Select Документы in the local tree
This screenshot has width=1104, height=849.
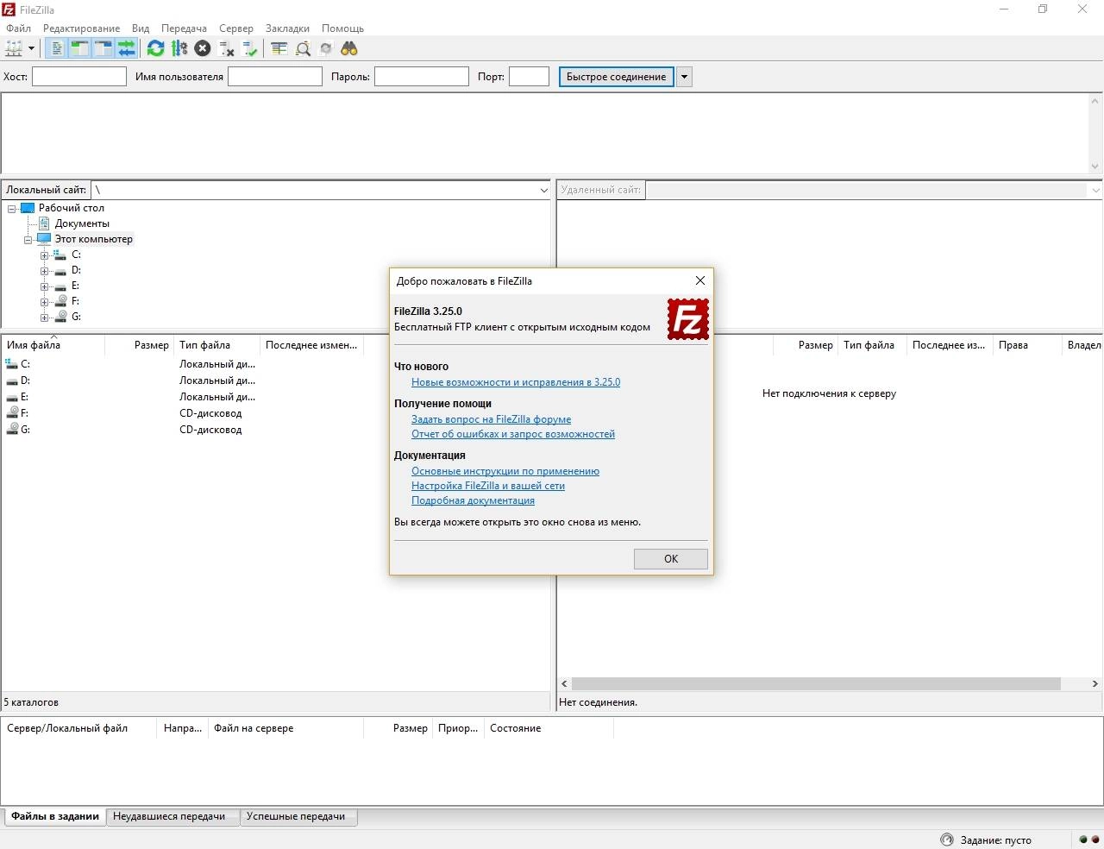pyautogui.click(x=82, y=223)
